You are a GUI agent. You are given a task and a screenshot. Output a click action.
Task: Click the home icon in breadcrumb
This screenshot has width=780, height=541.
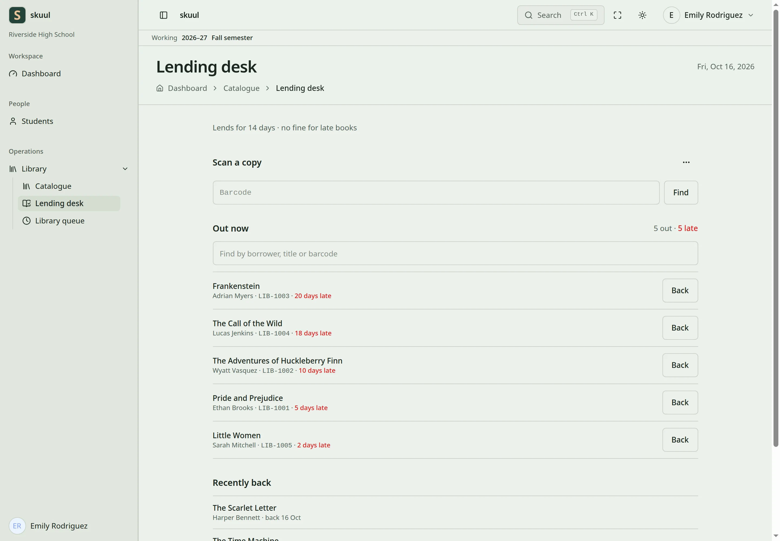click(160, 88)
